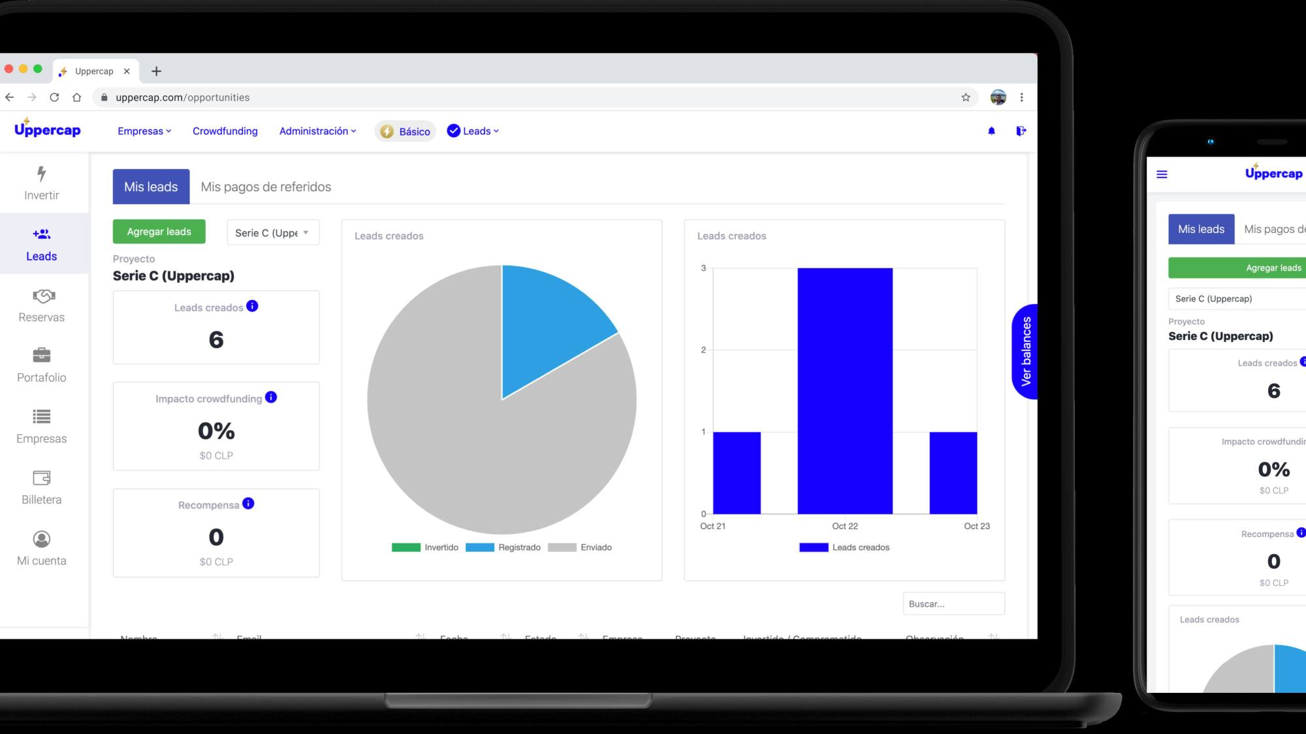The height and width of the screenshot is (734, 1306).
Task: Open browser three-dot menu
Action: (x=1022, y=97)
